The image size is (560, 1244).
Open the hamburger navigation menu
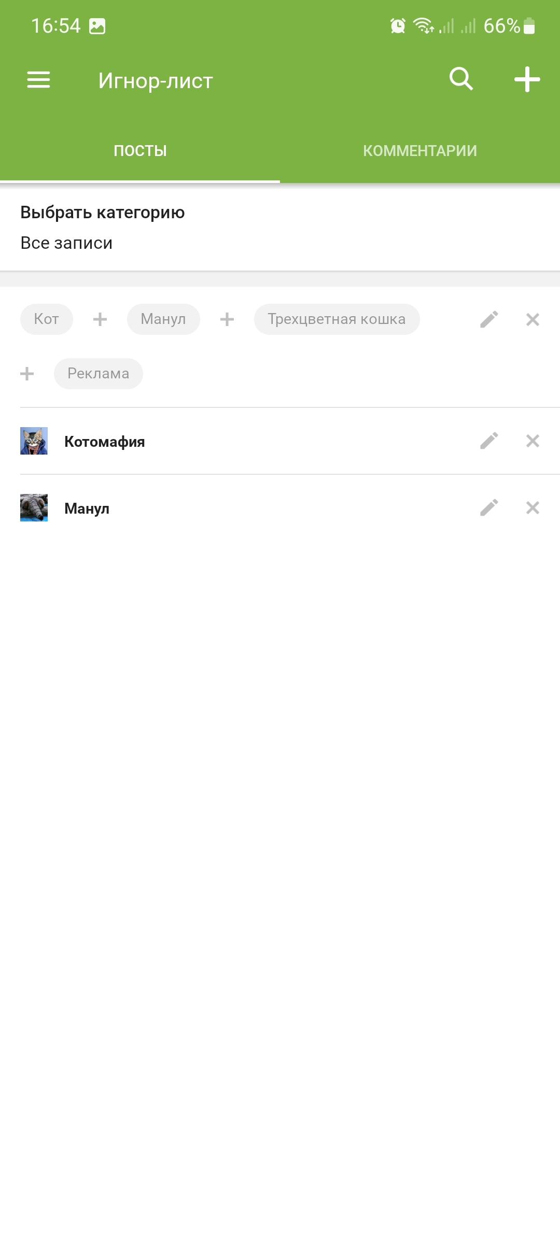(38, 80)
